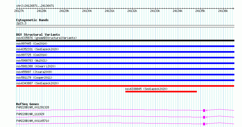
Task: Click the blue nsv455897 variant bar
Action: (x=125, y=75)
